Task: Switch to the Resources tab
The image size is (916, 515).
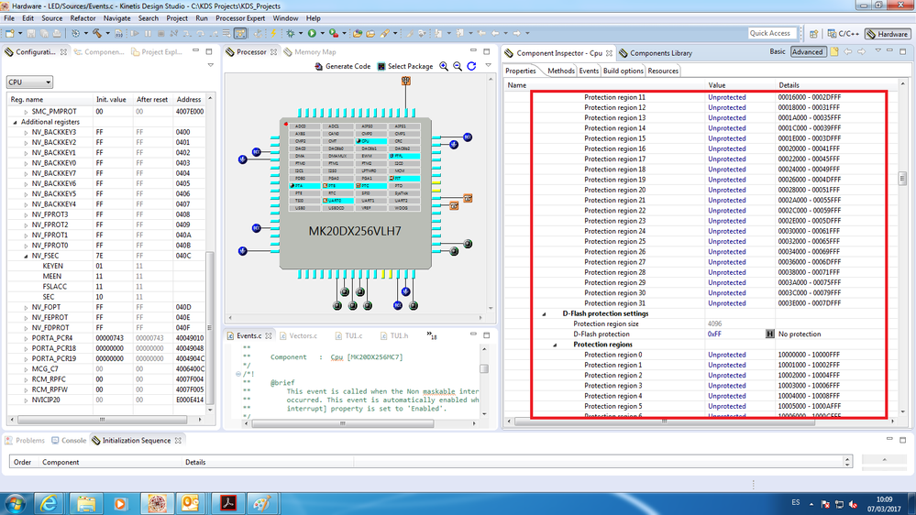Action: (x=663, y=71)
